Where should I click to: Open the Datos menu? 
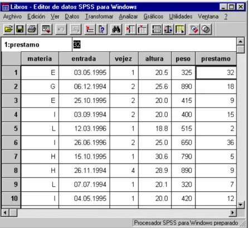[x=72, y=17]
